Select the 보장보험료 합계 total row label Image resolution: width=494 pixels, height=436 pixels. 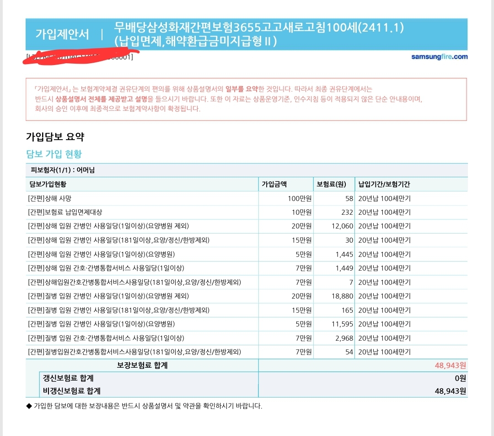tap(142, 365)
